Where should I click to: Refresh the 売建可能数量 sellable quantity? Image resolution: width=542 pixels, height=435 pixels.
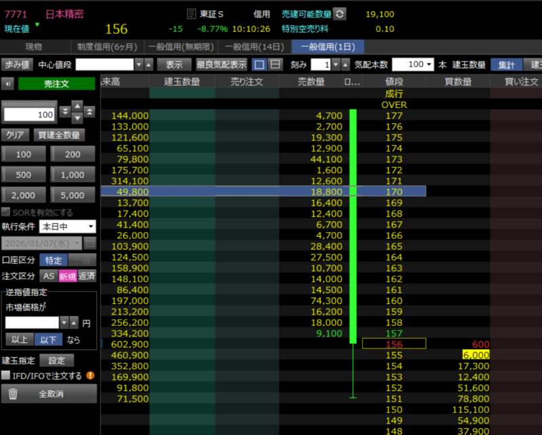pyautogui.click(x=340, y=14)
